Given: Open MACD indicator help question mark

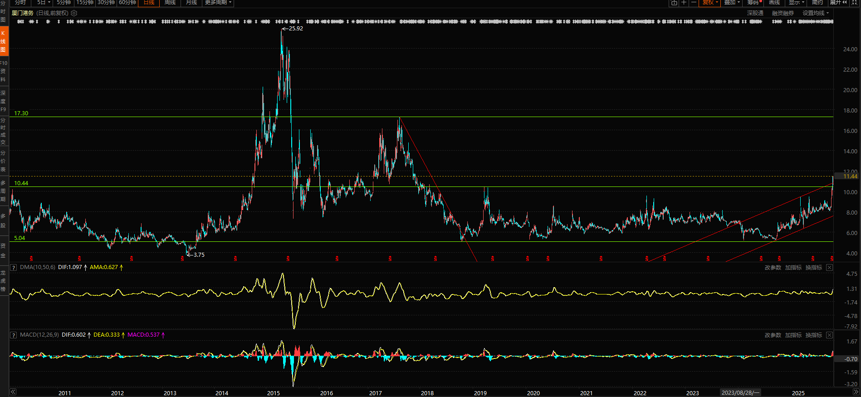Looking at the screenshot, I should pos(14,335).
